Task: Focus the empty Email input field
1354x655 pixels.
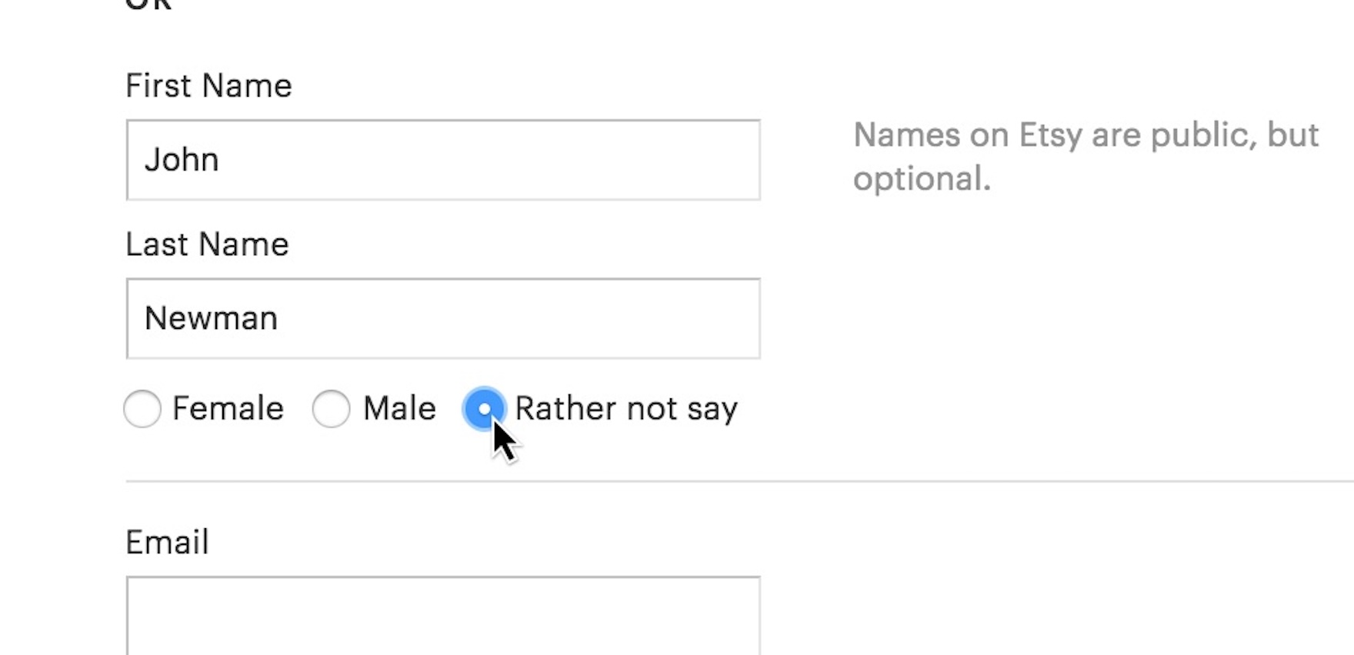Action: (x=443, y=615)
